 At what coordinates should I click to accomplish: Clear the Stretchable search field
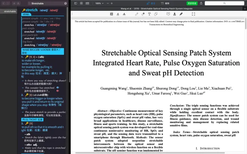65,3
